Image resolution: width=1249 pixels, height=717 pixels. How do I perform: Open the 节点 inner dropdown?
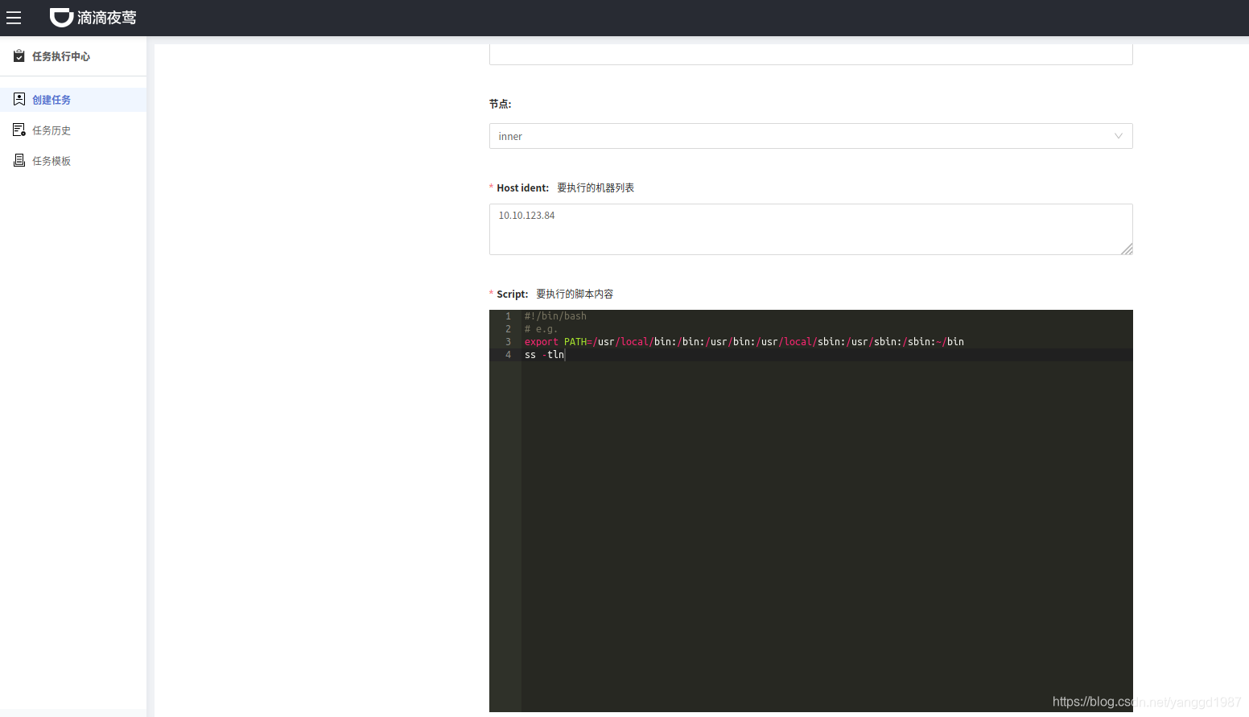click(810, 136)
